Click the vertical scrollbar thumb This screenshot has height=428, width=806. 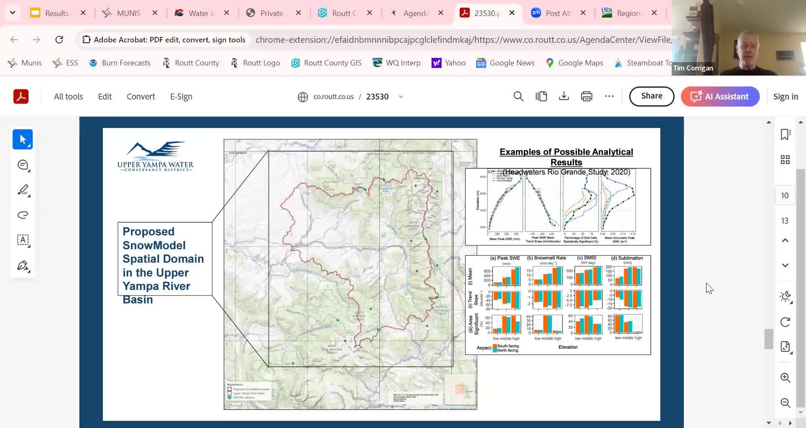point(768,339)
